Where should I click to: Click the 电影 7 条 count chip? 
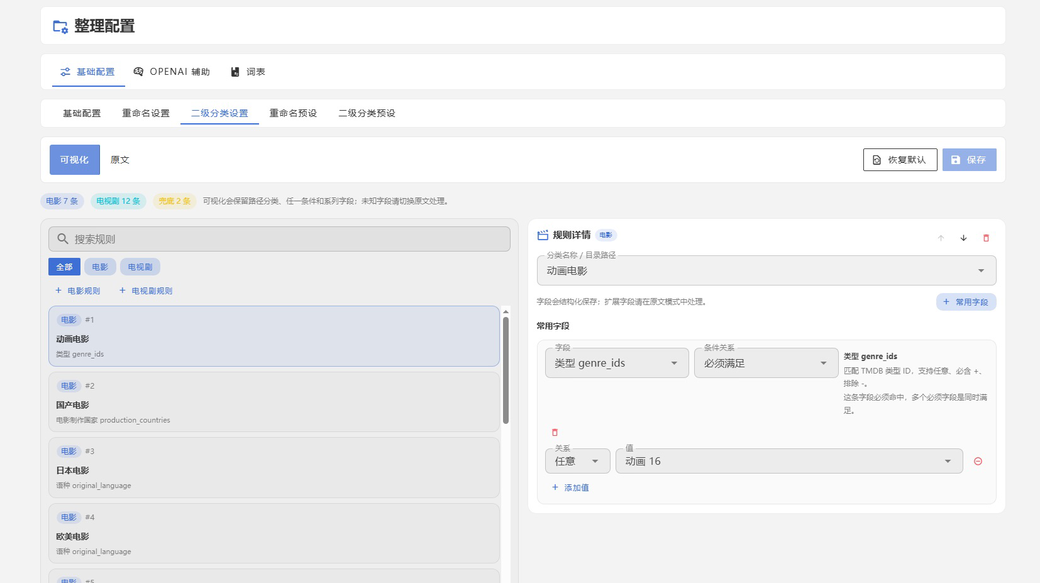tap(62, 201)
